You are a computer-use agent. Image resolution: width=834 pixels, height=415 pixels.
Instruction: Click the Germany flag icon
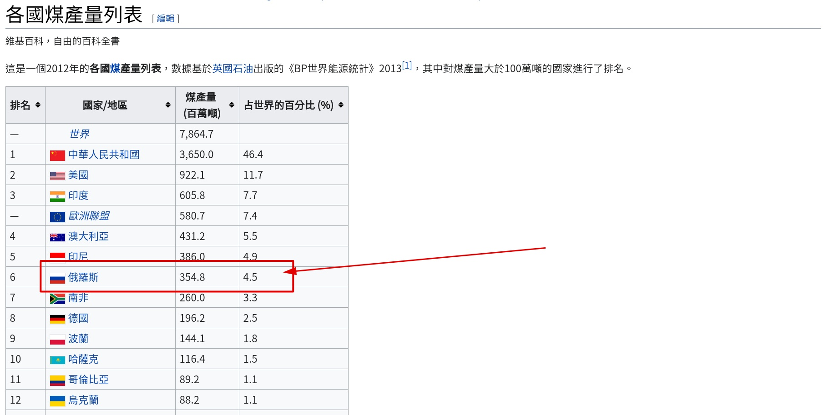pyautogui.click(x=57, y=319)
